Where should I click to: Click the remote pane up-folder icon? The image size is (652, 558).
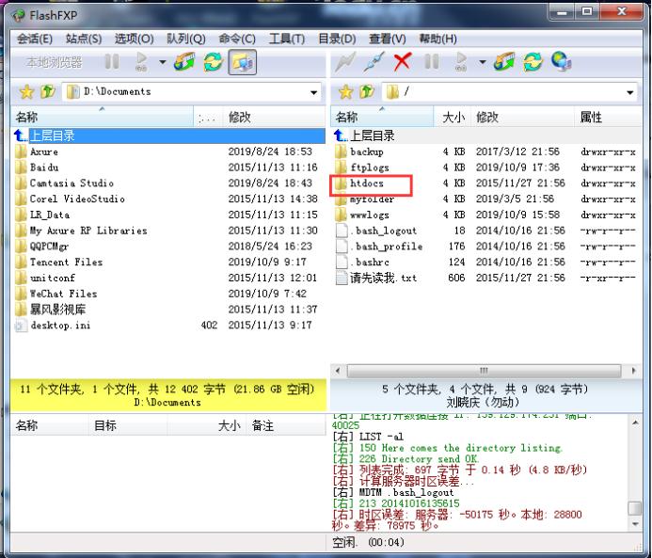click(x=367, y=91)
